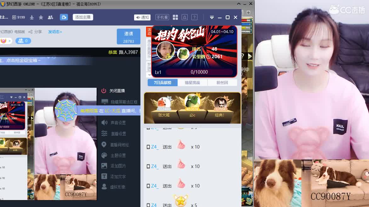
Task: Click contributor avatar 经典!
Action: tap(220, 103)
